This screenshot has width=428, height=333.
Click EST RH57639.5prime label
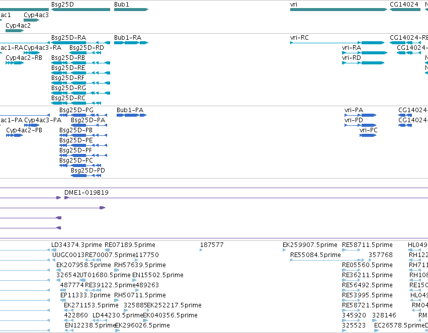pos(140,265)
